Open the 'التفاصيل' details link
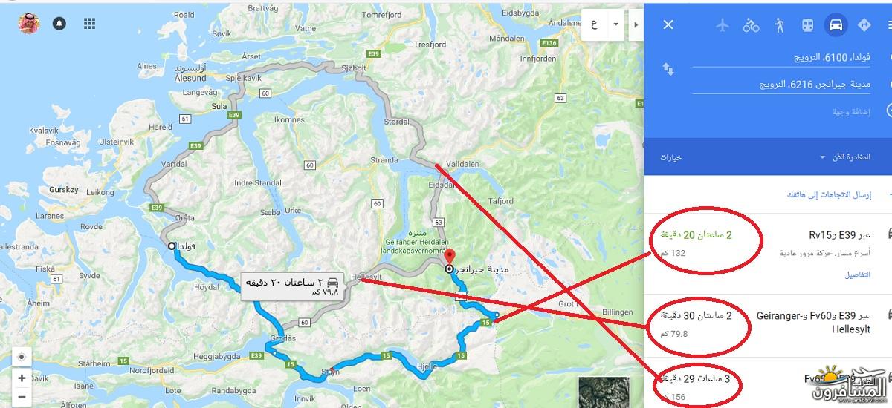 point(857,274)
